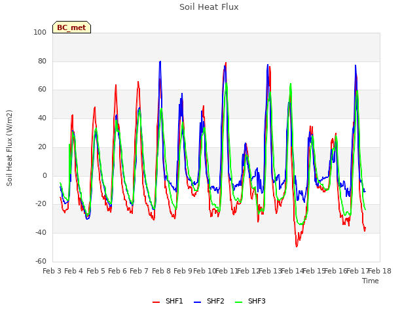Viewport: 419px width, 314px height.
Task: Click the Feb 5 x-axis tick label
Action: (x=96, y=271)
